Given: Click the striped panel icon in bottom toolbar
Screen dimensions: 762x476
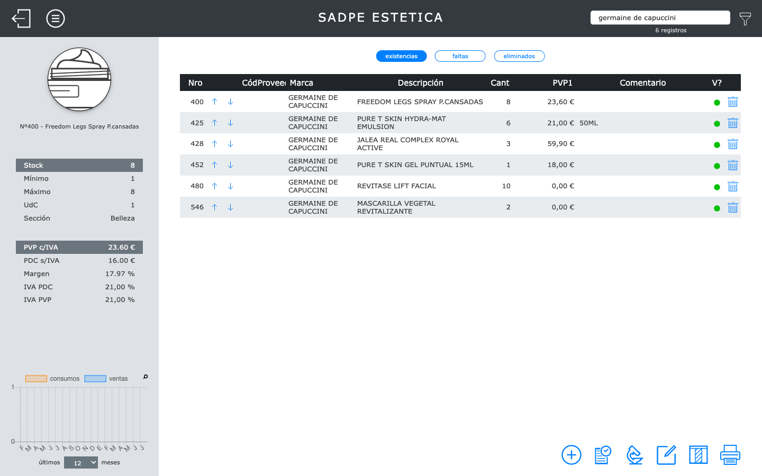Looking at the screenshot, I should point(698,455).
